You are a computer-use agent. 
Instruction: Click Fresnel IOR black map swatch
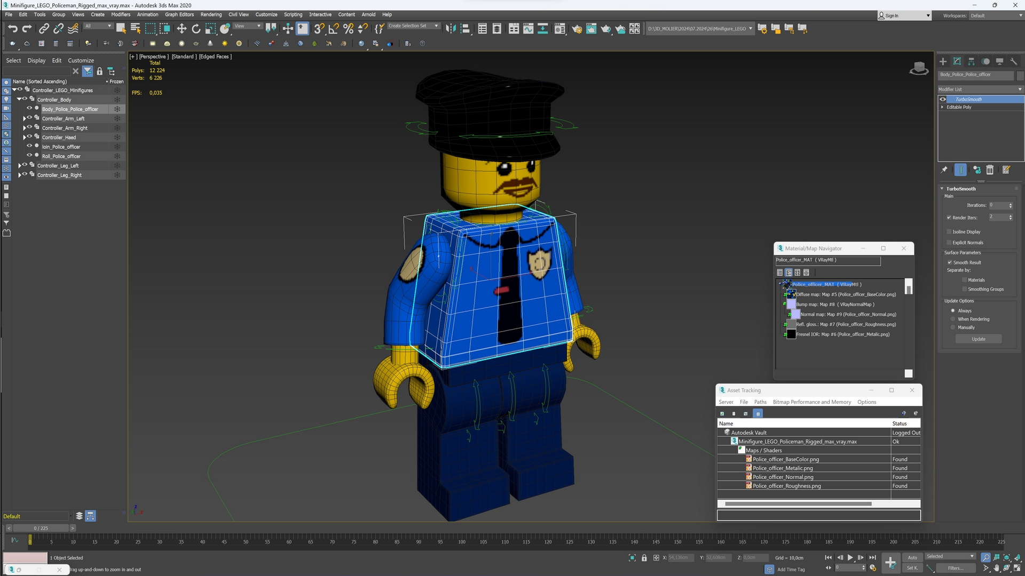[x=791, y=334]
